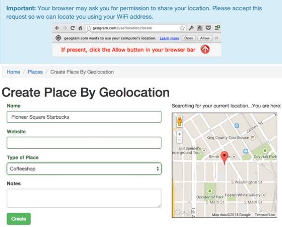Click the browser back arrow
The width and height of the screenshot is (282, 227).
tap(57, 28)
